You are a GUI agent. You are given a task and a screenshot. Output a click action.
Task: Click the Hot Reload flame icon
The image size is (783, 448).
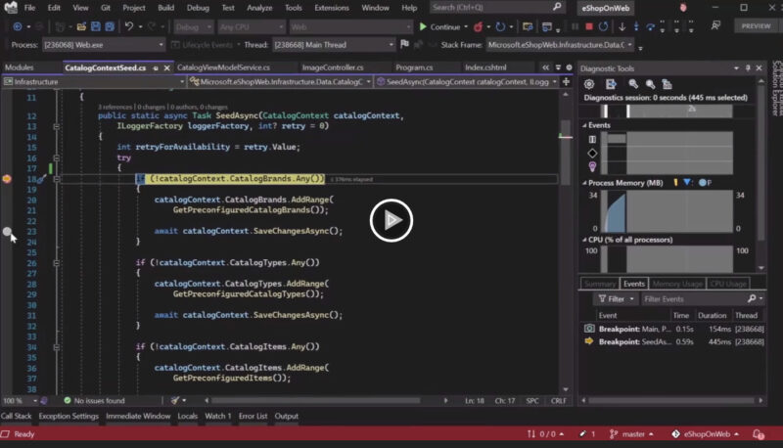[478, 27]
